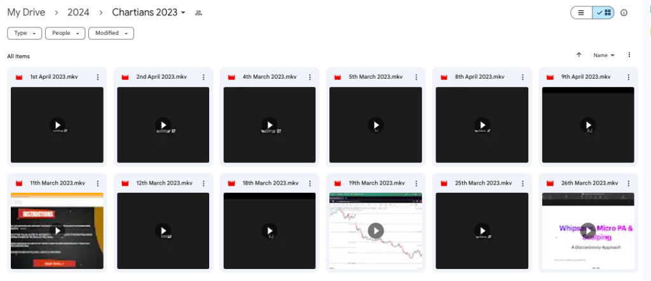Expand the Type filter dropdown
This screenshot has width=651, height=281.
pos(25,33)
